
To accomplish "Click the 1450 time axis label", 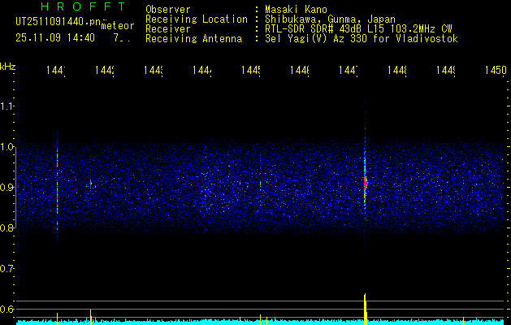I will click(494, 71).
